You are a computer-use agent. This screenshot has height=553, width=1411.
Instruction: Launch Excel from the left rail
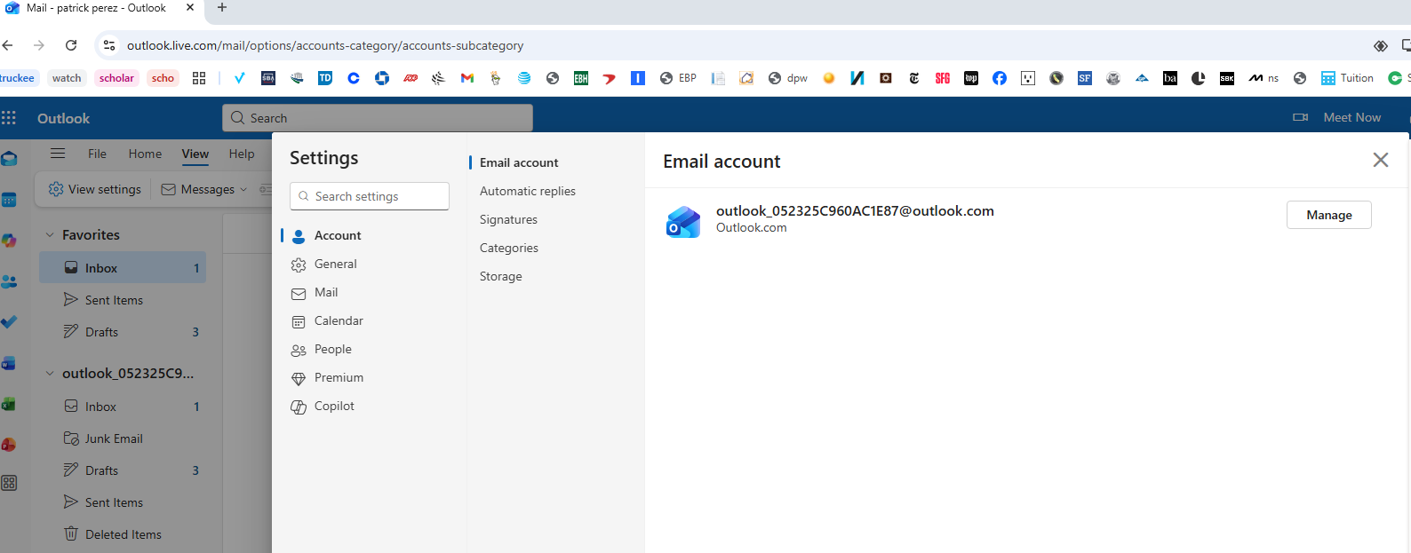[9, 404]
